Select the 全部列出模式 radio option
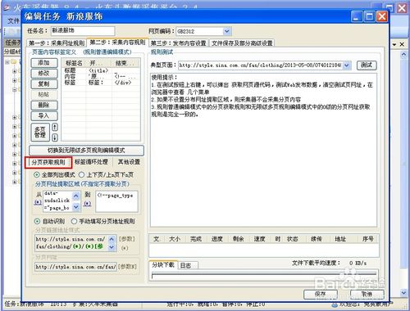Image resolution: width=410 pixels, height=311 pixels. (36, 174)
